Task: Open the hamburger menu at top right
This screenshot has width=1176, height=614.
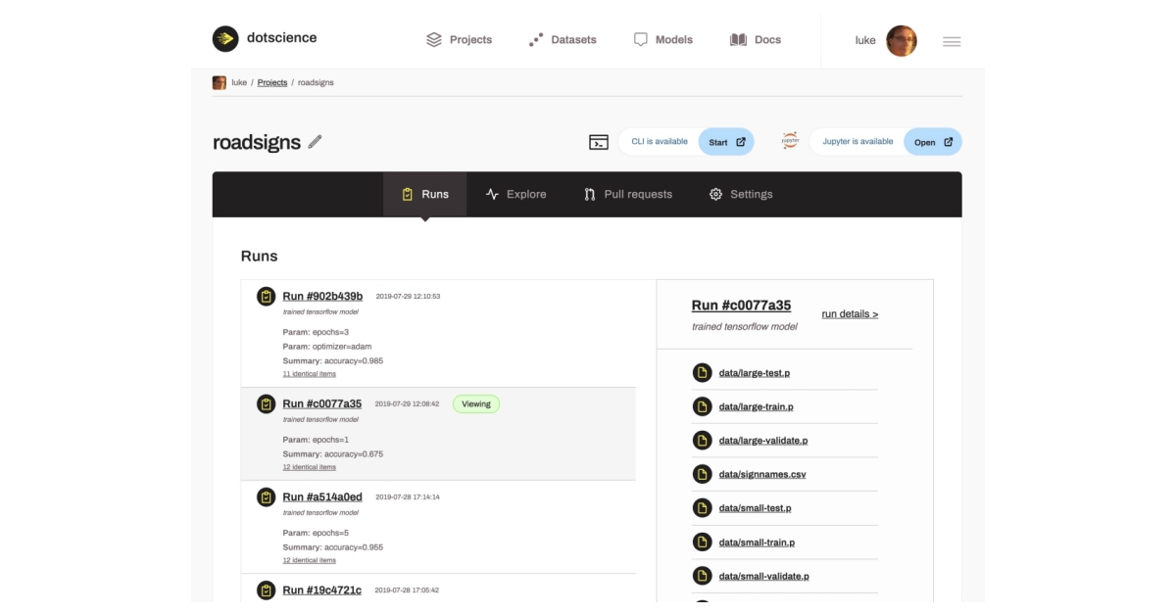Action: 951,41
